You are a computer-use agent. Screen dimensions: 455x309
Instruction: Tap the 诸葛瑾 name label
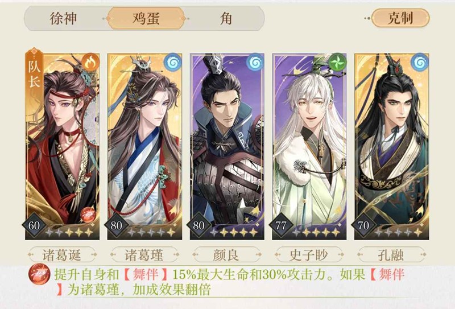[144, 255]
